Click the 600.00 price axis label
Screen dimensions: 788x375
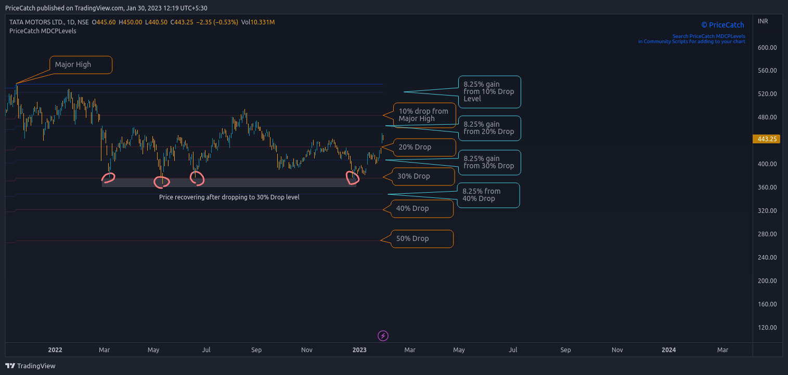coord(767,47)
